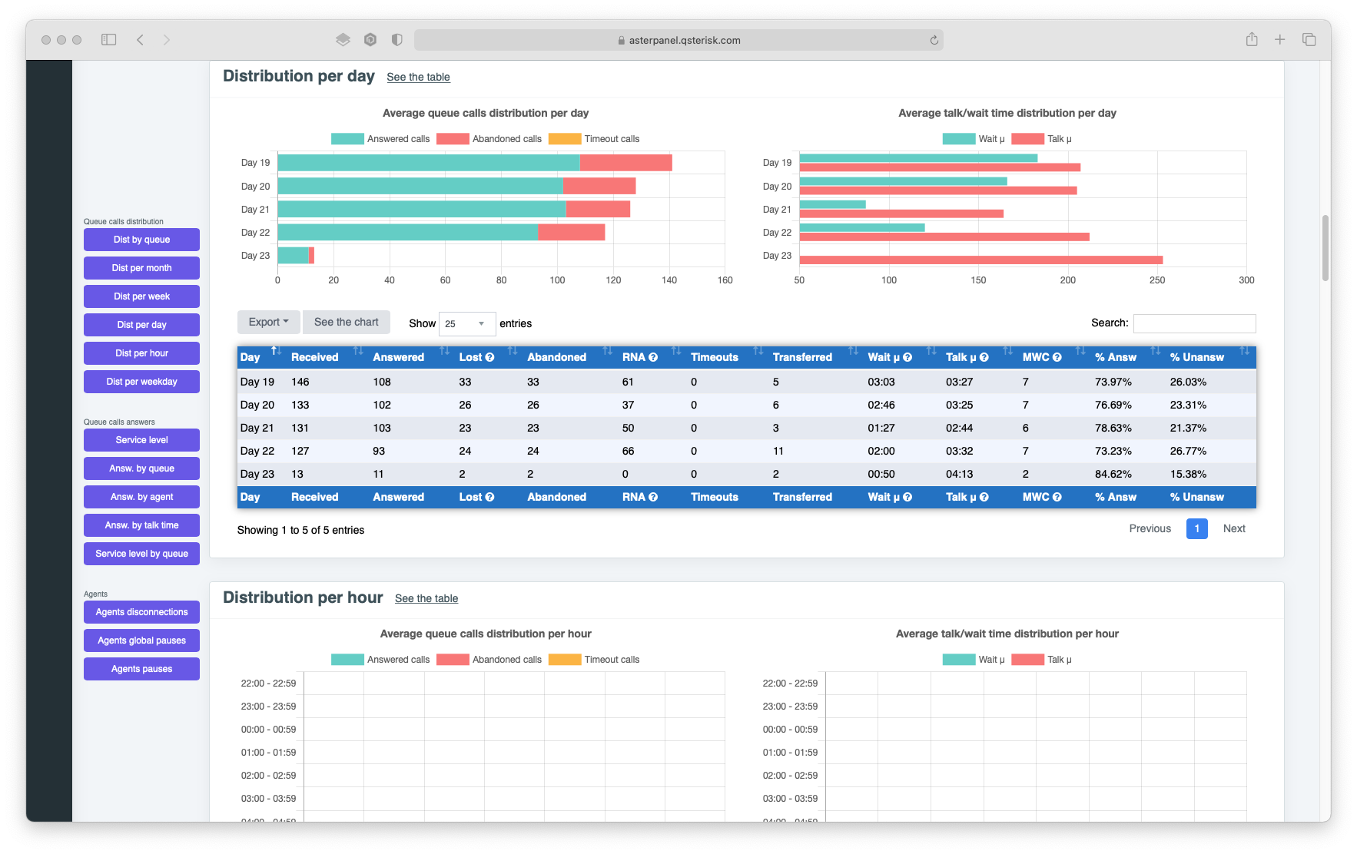Screen dimensions: 1357x854
Task: Go forward with the browser forward arrow
Action: (x=166, y=40)
